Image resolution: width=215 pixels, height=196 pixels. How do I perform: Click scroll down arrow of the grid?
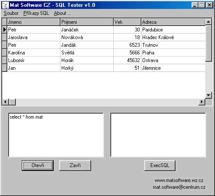209,95
